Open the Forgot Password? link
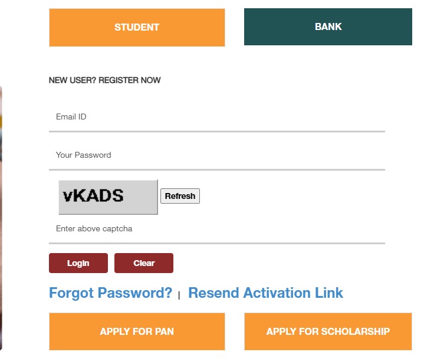Image resolution: width=447 pixels, height=359 pixels. click(111, 293)
